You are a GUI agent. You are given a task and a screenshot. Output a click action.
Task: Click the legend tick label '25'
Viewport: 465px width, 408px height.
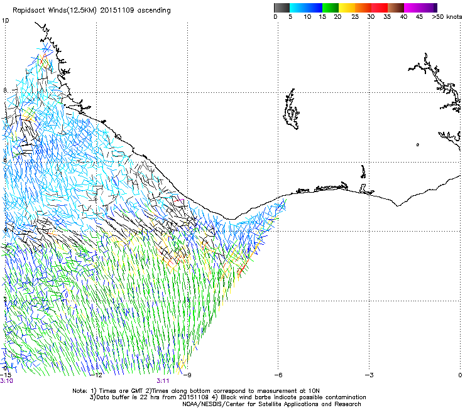tap(355, 17)
